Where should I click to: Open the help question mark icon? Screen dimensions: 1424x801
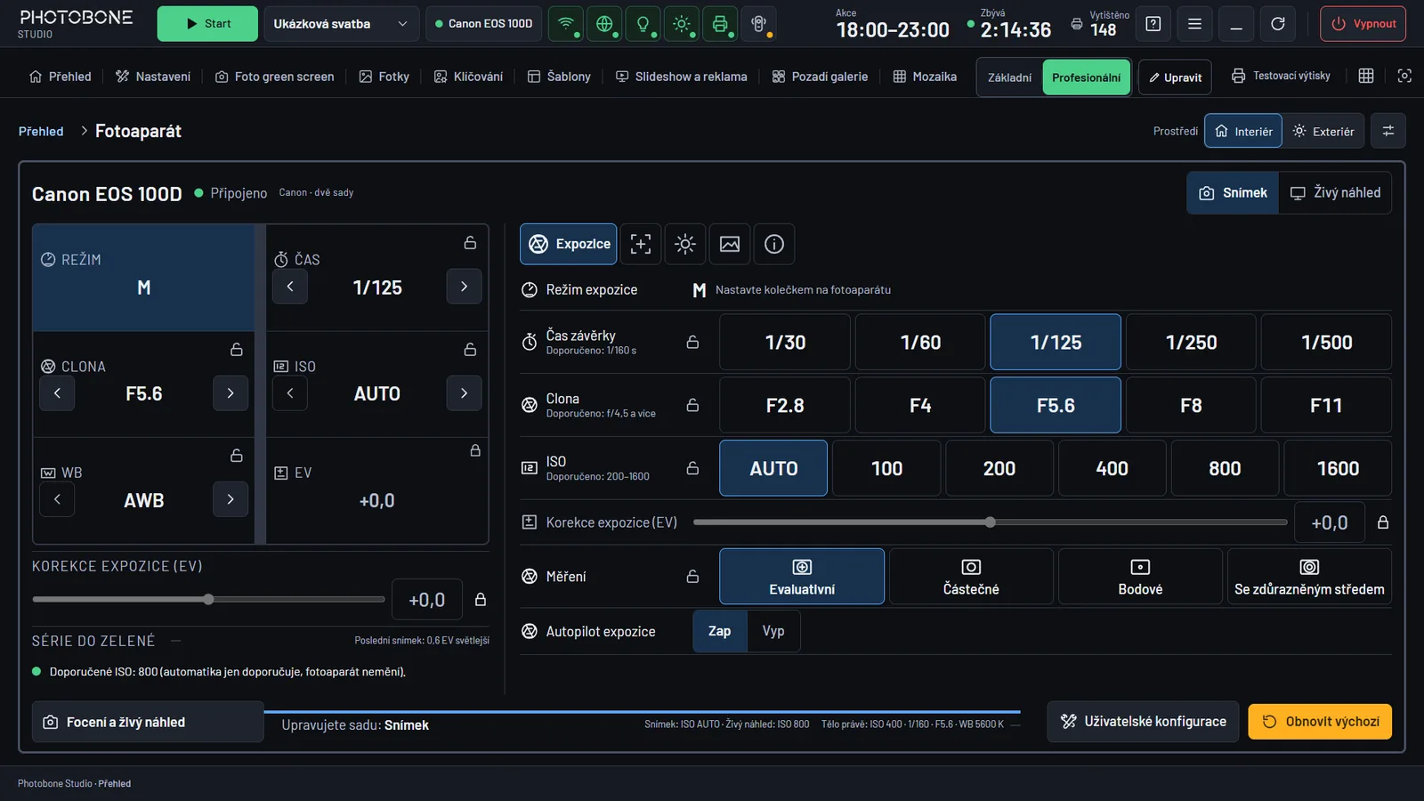pyautogui.click(x=1153, y=24)
